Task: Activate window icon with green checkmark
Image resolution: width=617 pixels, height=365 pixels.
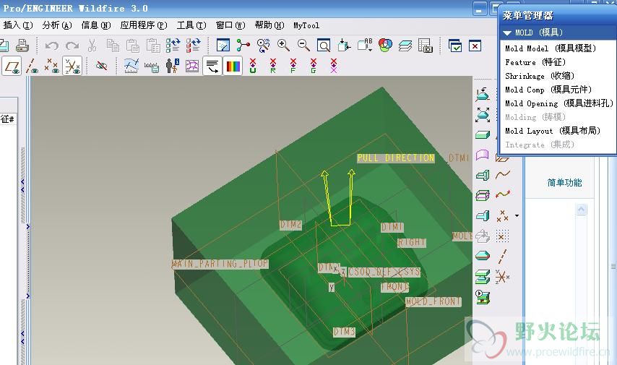Action: [455, 46]
